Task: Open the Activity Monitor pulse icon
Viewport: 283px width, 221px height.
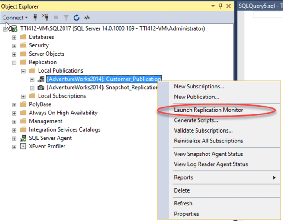Action: click(87, 17)
